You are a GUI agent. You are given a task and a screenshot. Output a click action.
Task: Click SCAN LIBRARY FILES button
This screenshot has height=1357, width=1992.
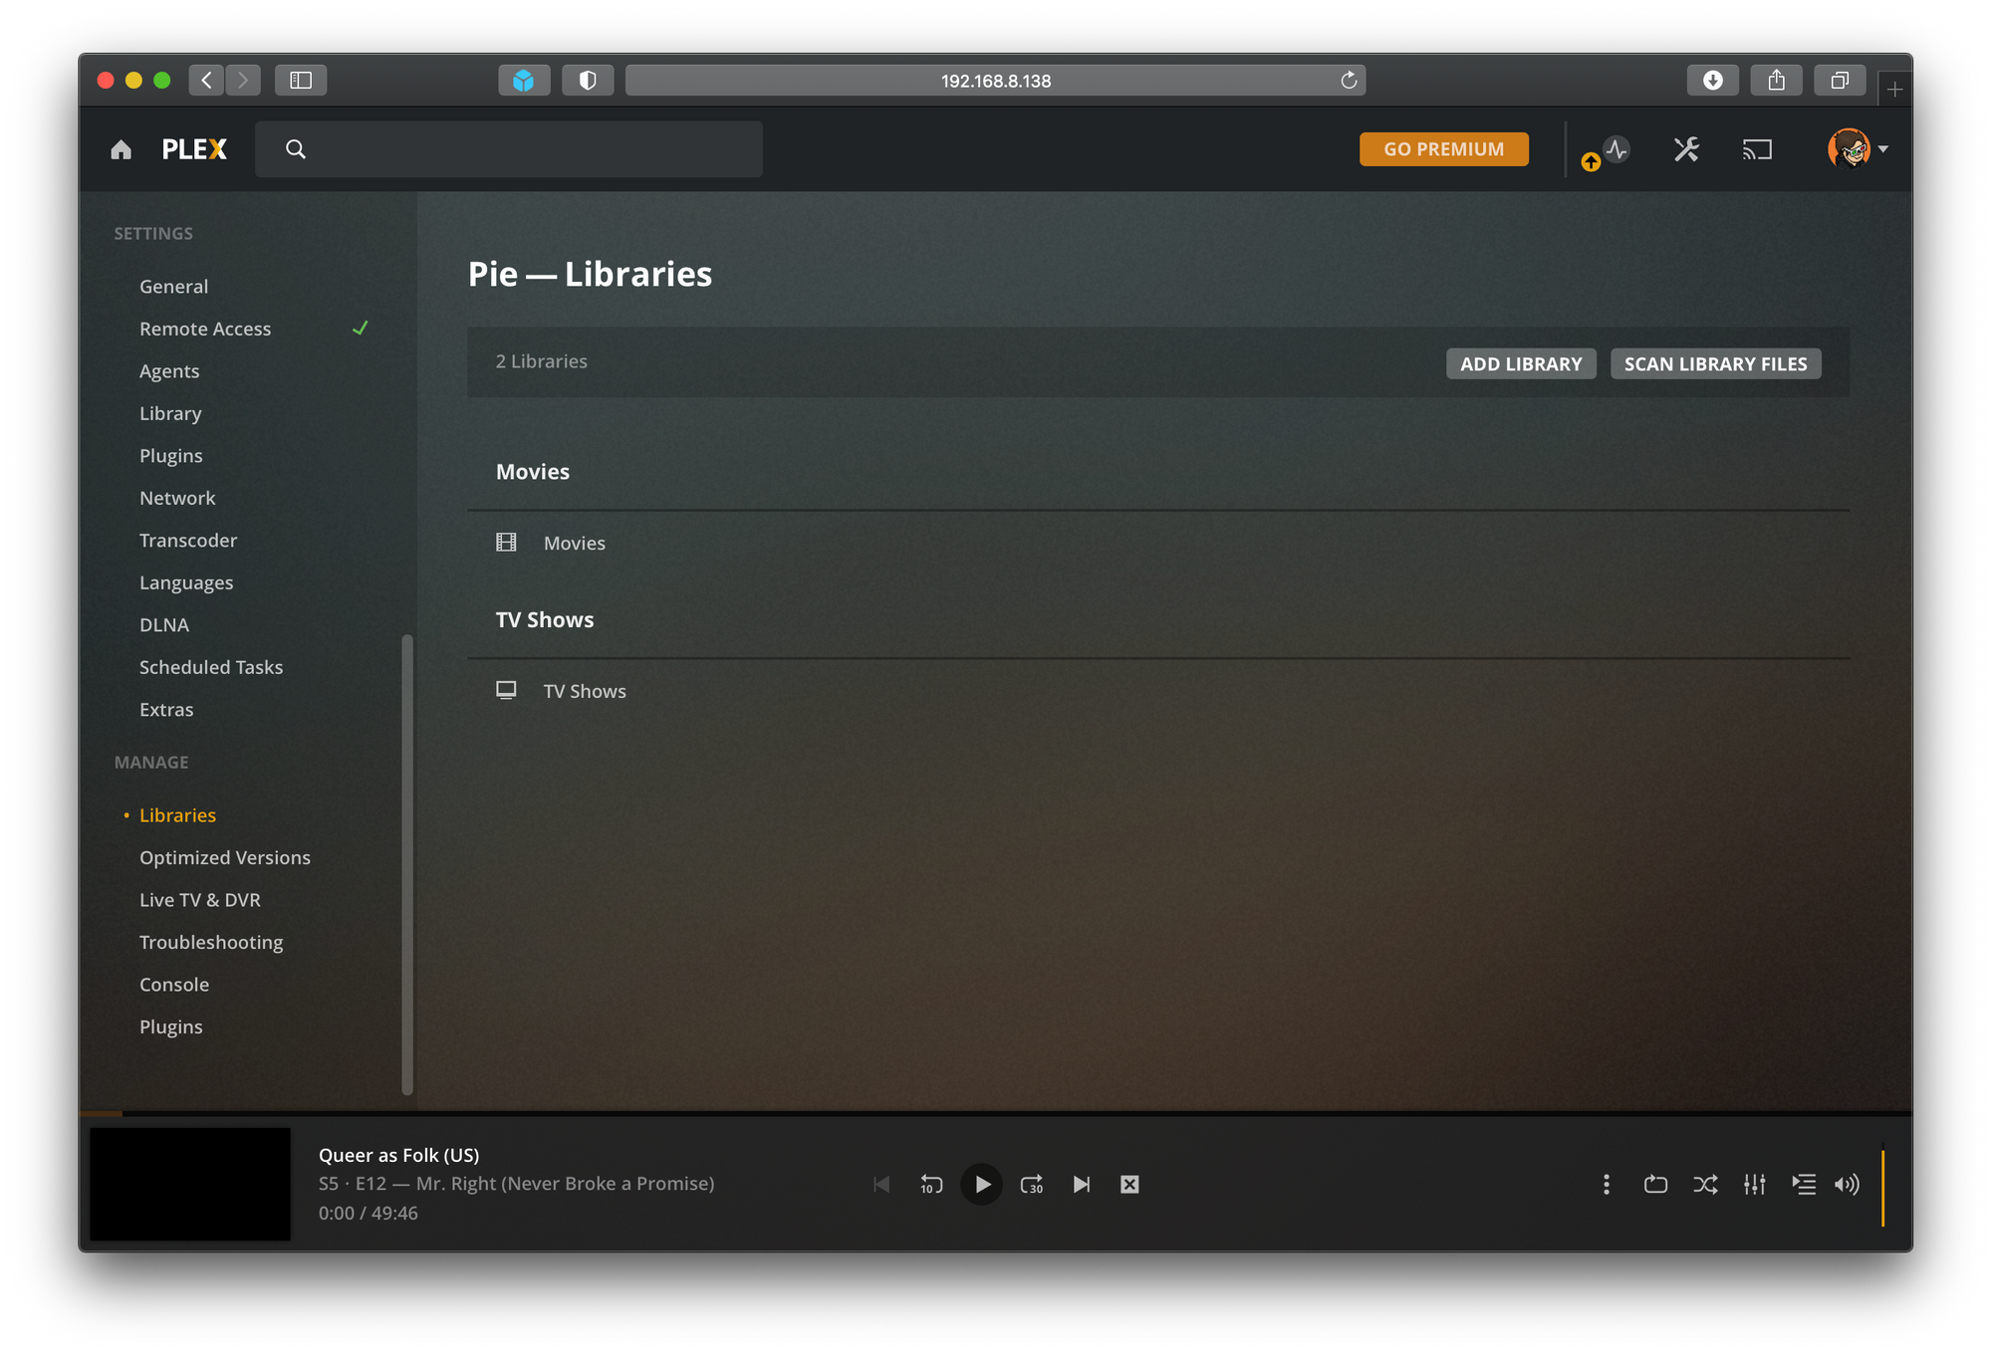click(1714, 363)
